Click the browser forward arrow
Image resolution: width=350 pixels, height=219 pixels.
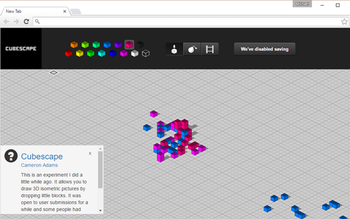[x=16, y=21]
